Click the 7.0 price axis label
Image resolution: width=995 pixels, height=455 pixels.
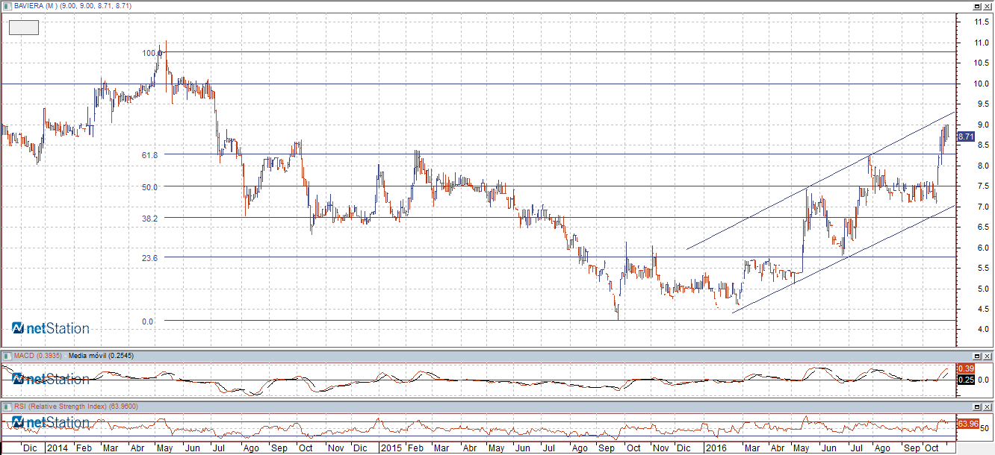(984, 206)
